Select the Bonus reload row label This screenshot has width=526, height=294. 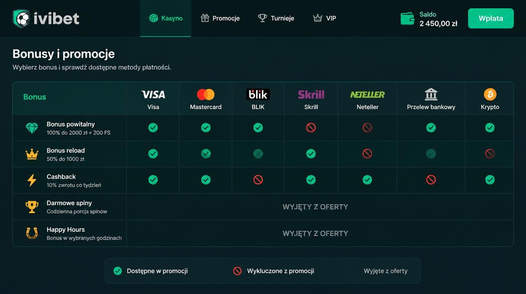tap(66, 150)
